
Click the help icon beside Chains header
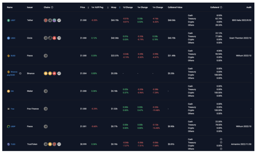(52, 7)
